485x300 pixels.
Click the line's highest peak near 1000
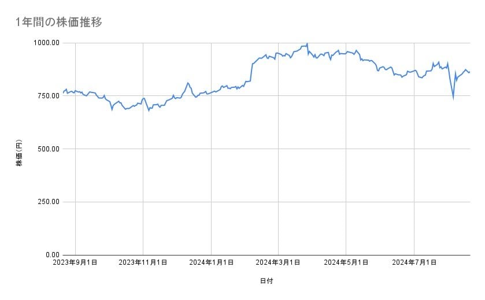point(307,43)
